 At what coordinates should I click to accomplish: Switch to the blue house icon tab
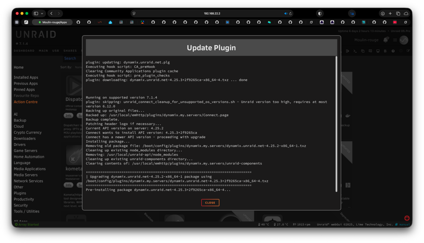pos(110,22)
